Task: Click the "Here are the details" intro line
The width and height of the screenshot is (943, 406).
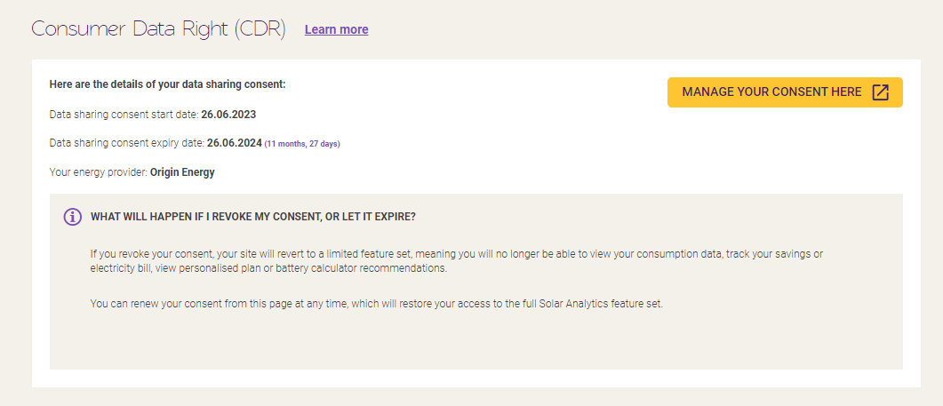Action: click(167, 84)
